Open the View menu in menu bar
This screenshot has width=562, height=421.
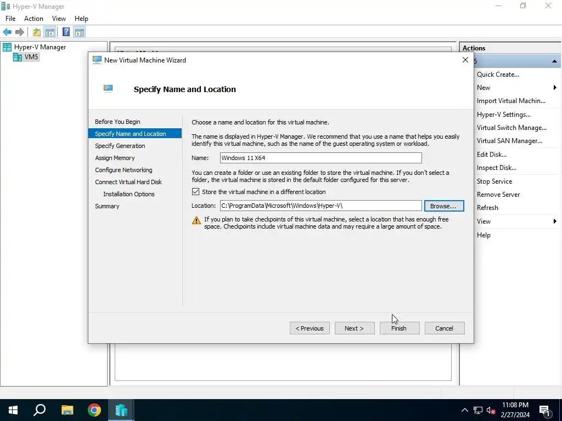point(59,19)
